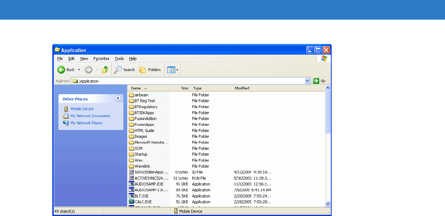Expand the Address bar dropdown

[308, 81]
